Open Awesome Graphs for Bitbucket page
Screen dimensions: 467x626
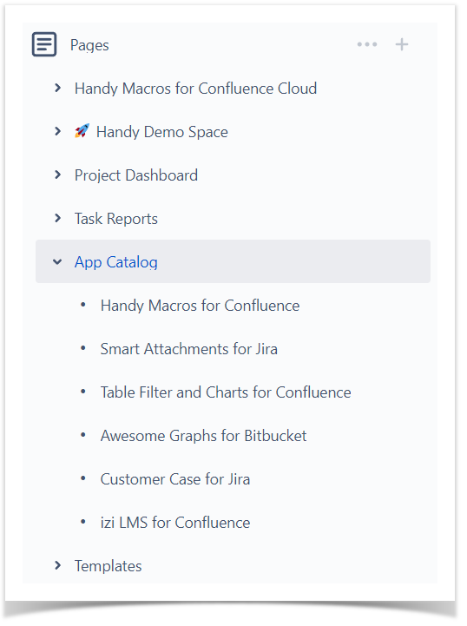(x=204, y=436)
